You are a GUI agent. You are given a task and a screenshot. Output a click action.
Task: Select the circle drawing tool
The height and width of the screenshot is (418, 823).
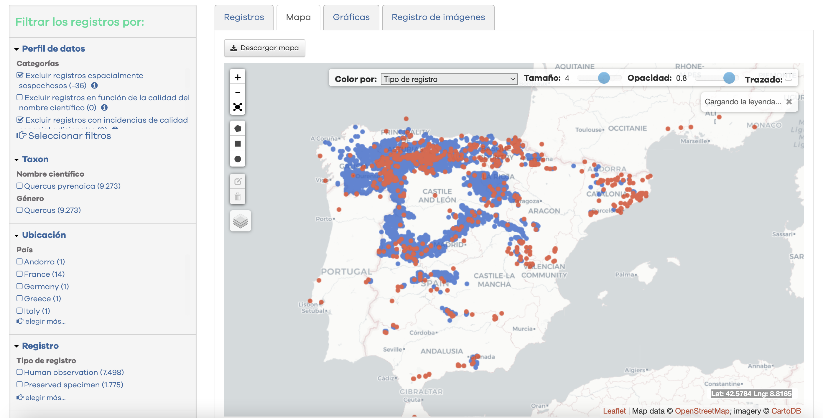pos(237,159)
